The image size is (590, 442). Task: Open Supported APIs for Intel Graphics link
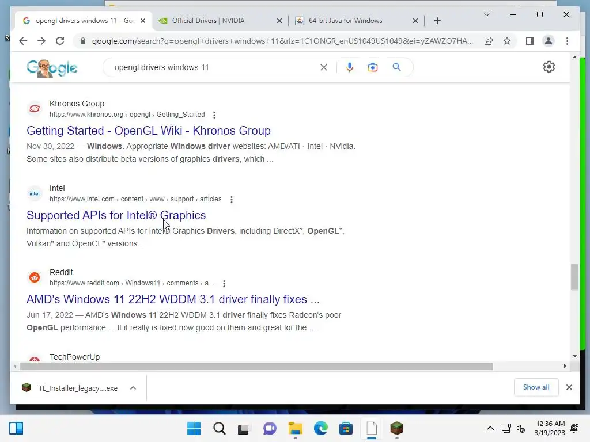point(116,215)
